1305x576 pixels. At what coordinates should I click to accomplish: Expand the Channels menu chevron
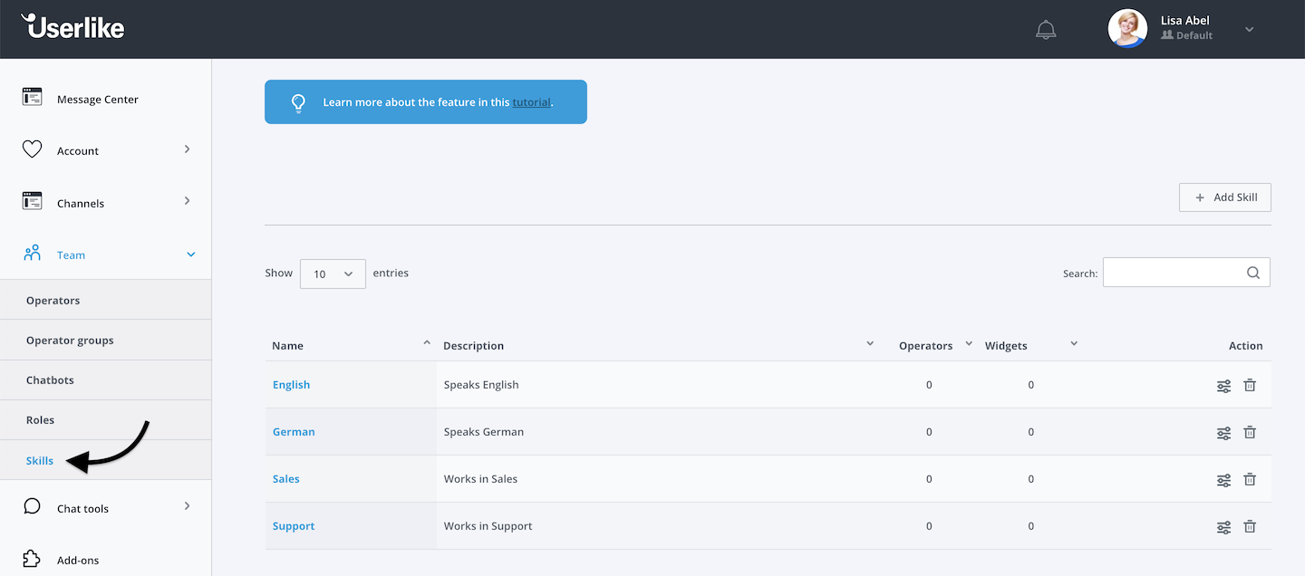point(188,200)
